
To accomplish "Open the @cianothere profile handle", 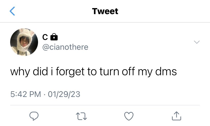I will (65, 47).
